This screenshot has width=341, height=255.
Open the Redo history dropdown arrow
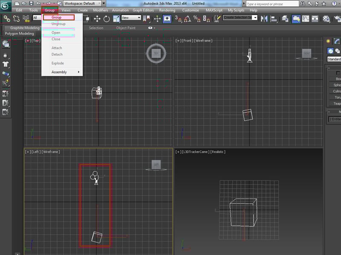54,3
